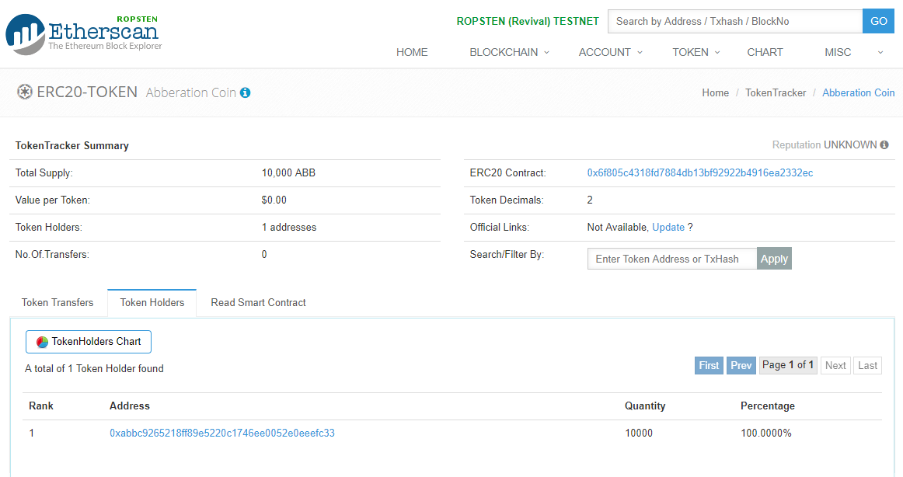Click the Token Decimals value 2
Viewport: 903px width, 477px height.
pyautogui.click(x=590, y=200)
